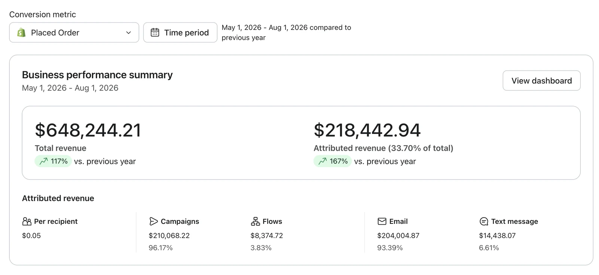Click the View dashboard button

coord(541,81)
